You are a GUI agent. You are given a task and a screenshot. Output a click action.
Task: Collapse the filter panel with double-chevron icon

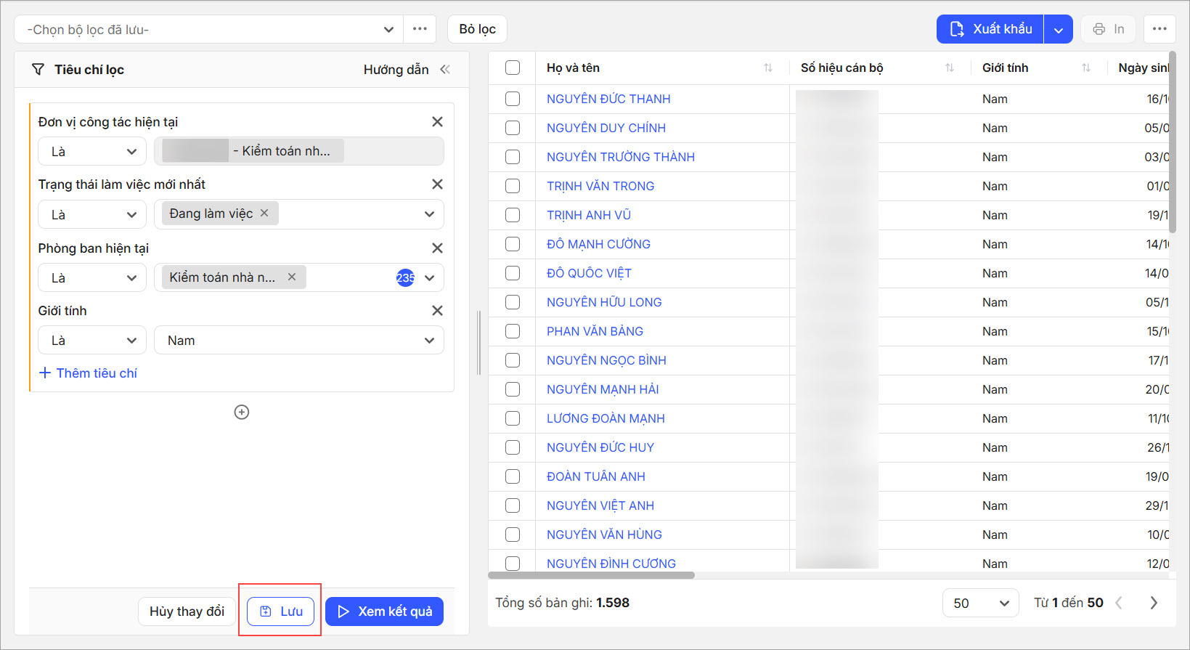point(445,70)
